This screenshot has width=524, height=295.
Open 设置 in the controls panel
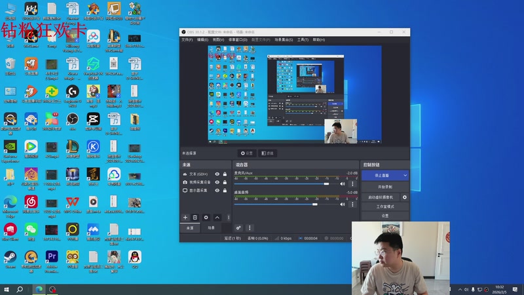[385, 216]
